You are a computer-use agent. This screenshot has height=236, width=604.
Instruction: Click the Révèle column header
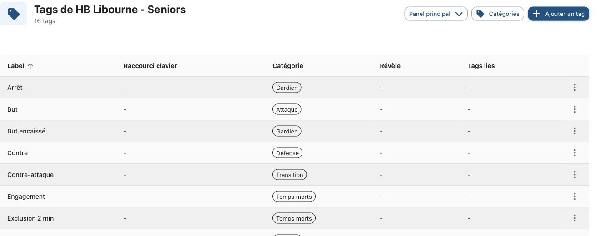click(x=390, y=66)
